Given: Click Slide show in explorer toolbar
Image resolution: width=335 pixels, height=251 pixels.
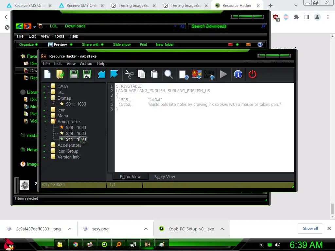Looking at the screenshot, I should (x=122, y=44).
